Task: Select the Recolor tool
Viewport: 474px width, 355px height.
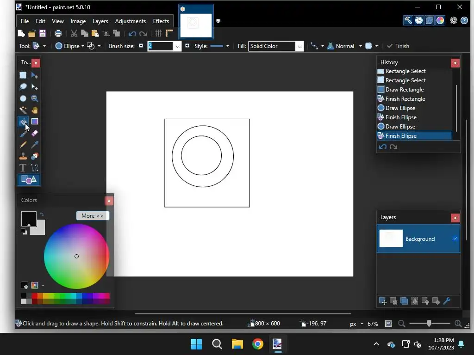Action: coord(35,156)
